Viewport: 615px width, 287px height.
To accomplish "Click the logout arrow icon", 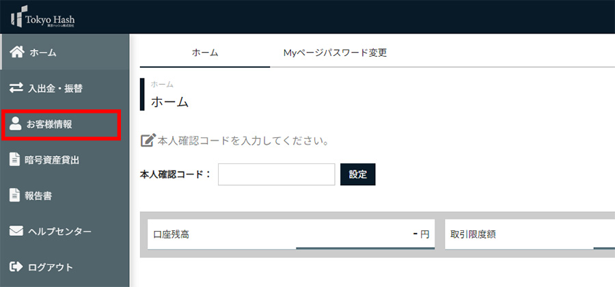I will click(16, 266).
